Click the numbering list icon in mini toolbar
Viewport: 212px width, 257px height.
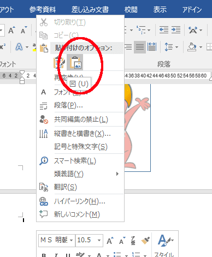136,254
